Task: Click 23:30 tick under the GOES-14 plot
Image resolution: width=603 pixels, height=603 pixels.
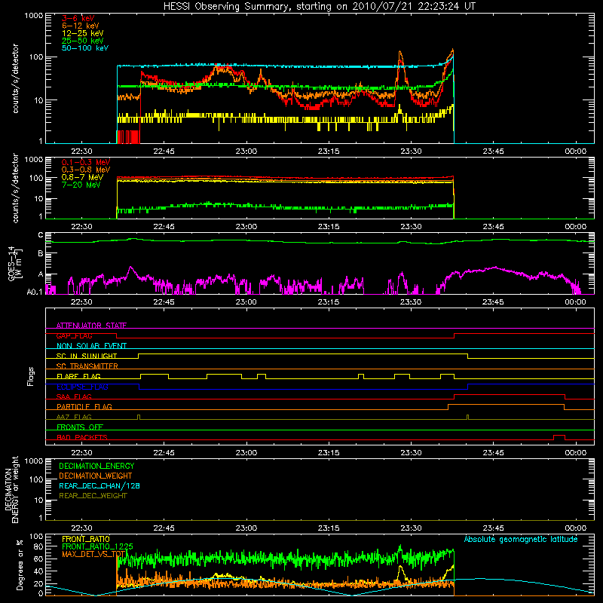Action: click(x=411, y=302)
